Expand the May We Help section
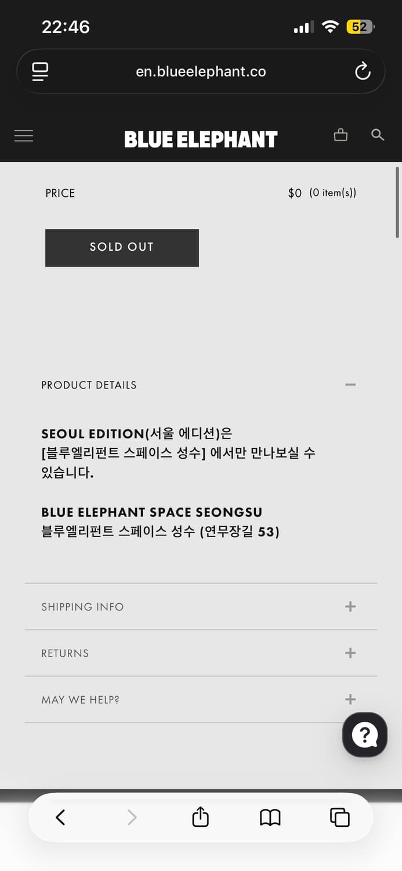Viewport: 402px width, 871px height. pos(350,700)
